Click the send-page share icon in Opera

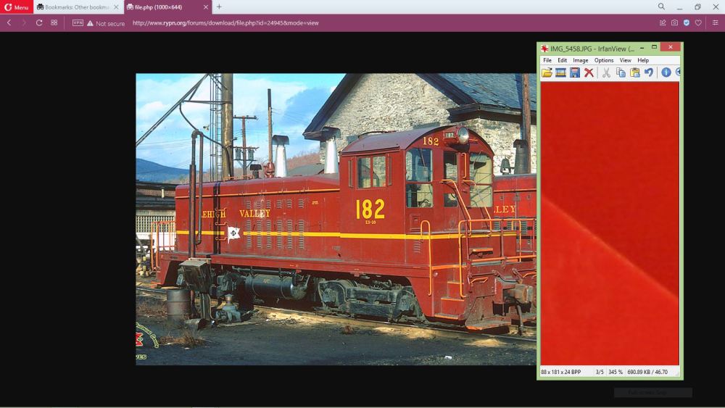(x=663, y=22)
